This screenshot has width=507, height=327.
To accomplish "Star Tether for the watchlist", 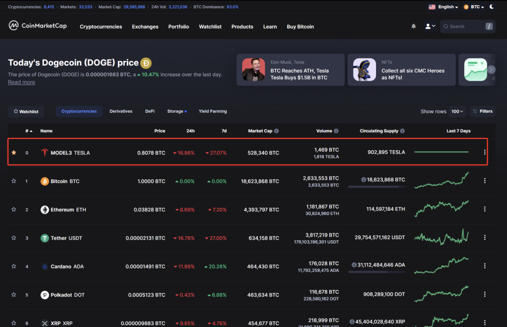I will pyautogui.click(x=14, y=238).
